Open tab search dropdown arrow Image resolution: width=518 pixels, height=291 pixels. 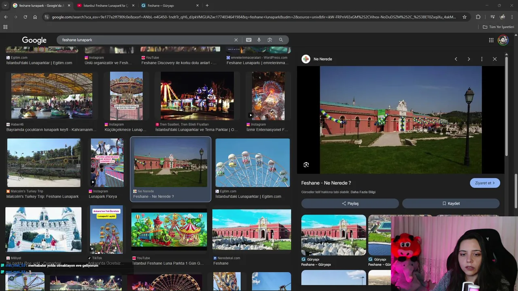5,5
